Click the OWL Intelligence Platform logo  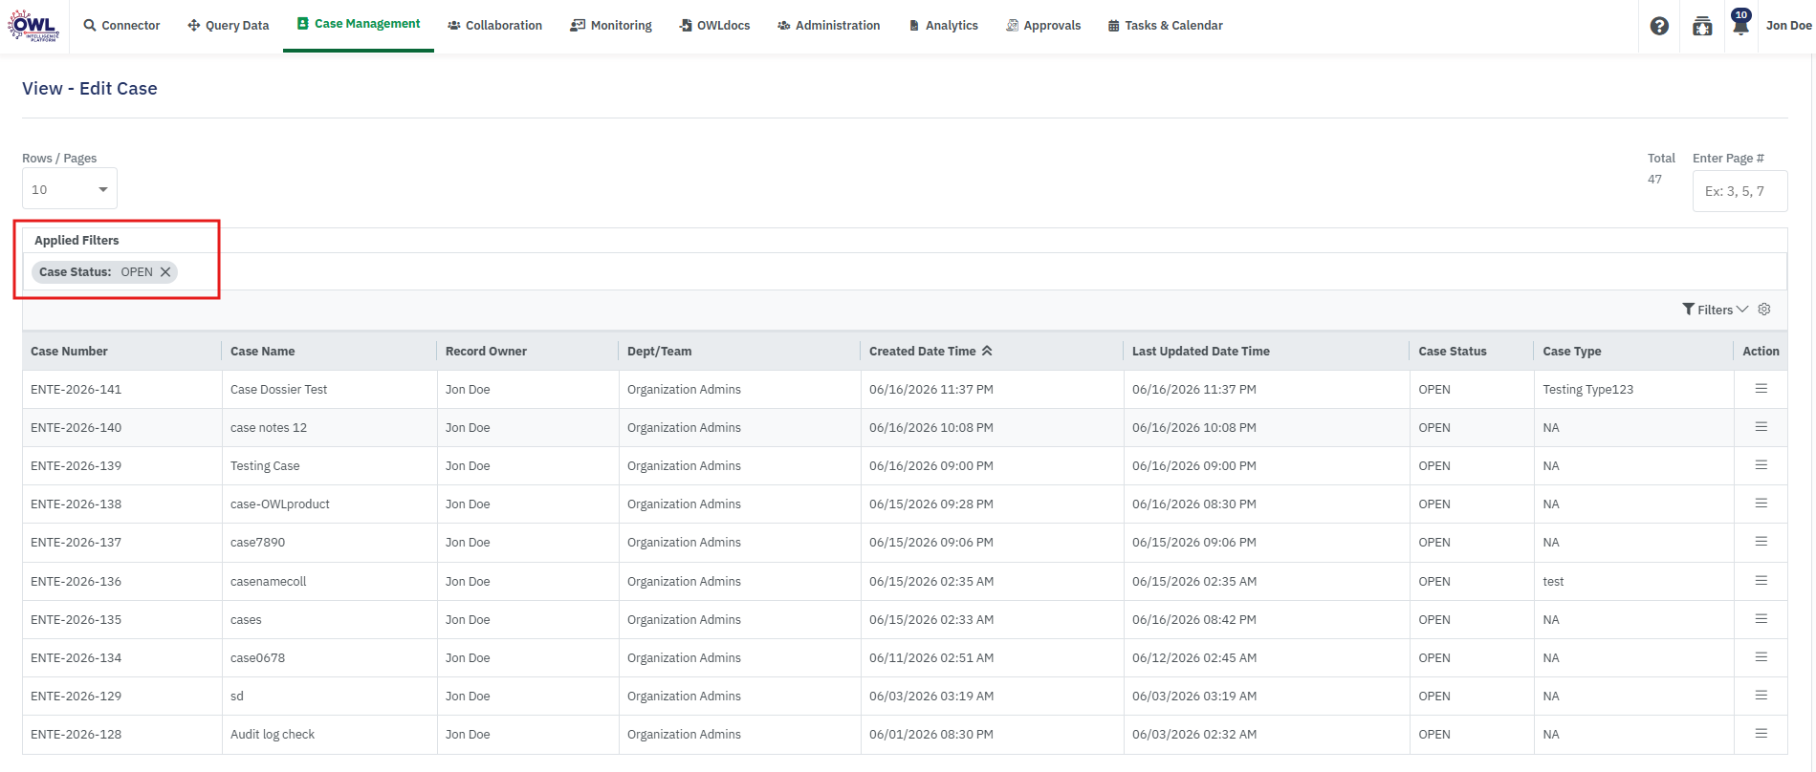point(33,26)
